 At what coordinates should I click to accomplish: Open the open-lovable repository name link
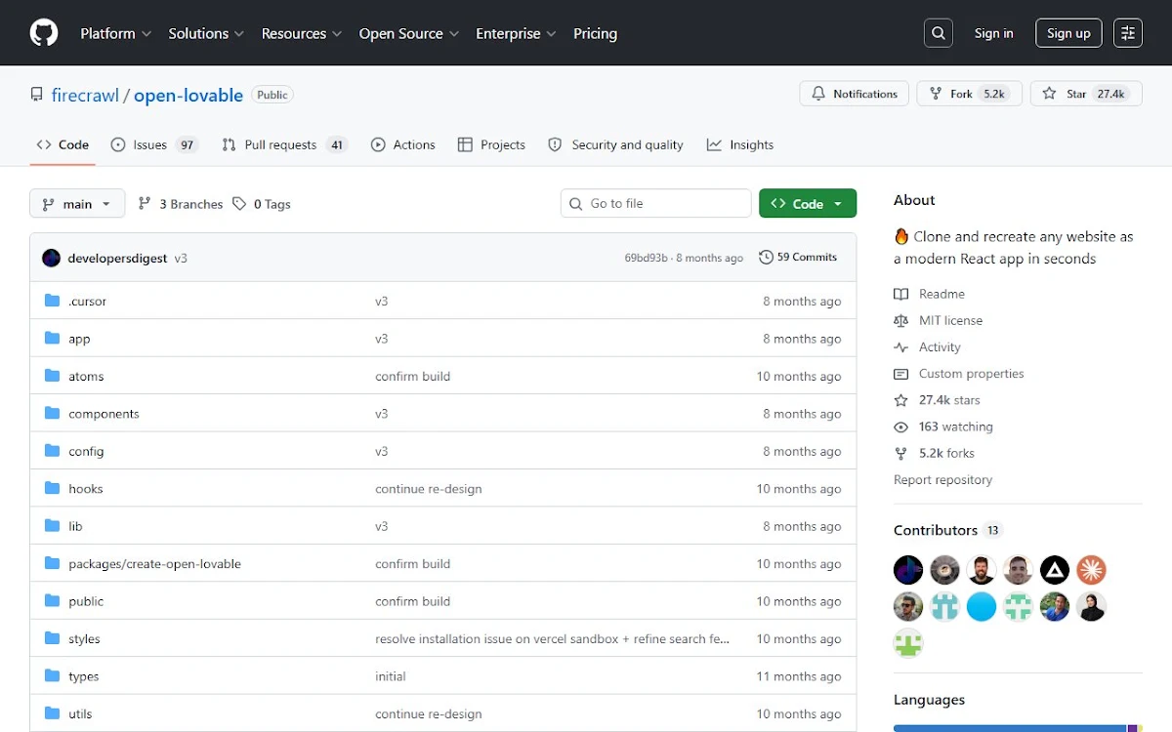(x=188, y=96)
